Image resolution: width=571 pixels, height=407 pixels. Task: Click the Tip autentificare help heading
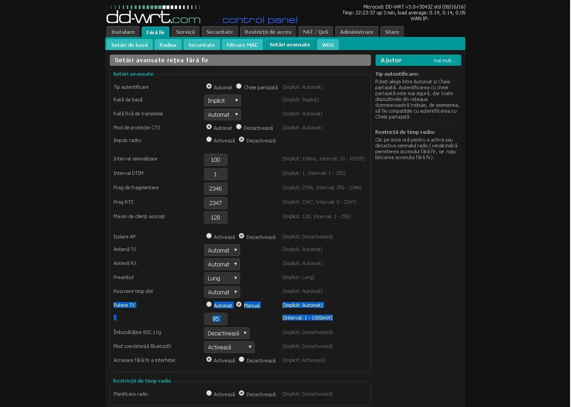click(397, 74)
